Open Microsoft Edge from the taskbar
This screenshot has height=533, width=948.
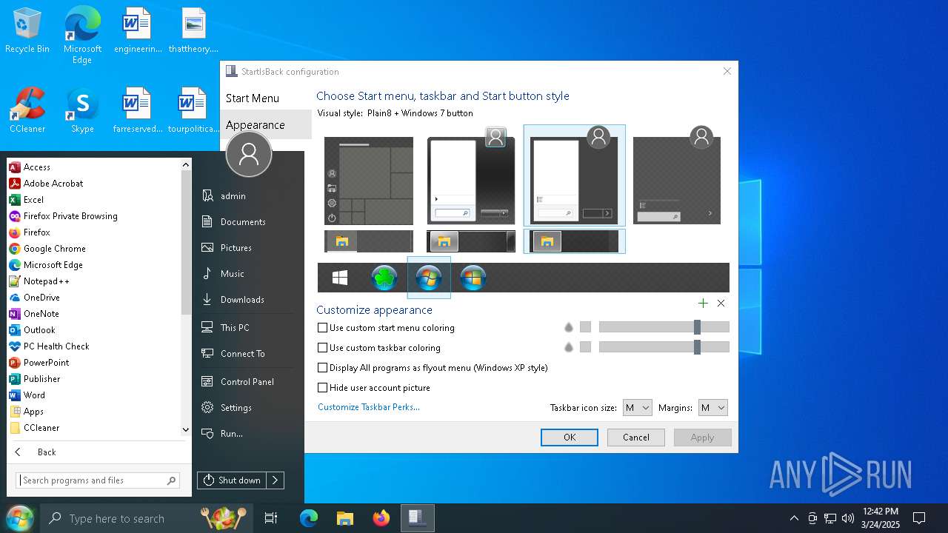(x=308, y=518)
